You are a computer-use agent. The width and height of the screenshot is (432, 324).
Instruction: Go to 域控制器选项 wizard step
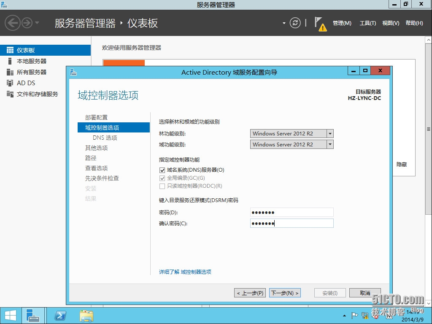coord(113,127)
